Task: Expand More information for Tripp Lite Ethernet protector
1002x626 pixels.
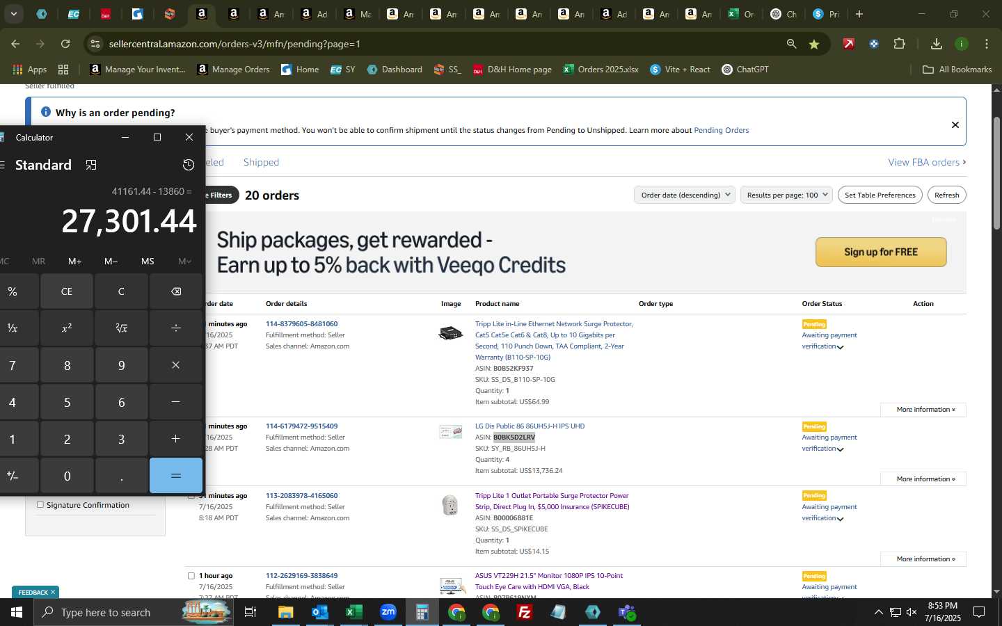Action: pos(923,410)
